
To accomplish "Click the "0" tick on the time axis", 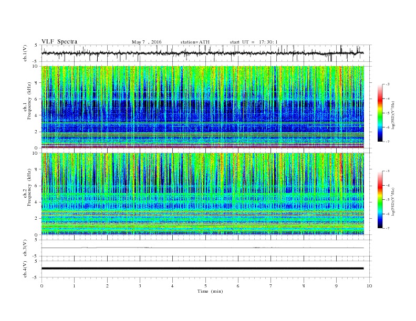I will pyautogui.click(x=41, y=286).
